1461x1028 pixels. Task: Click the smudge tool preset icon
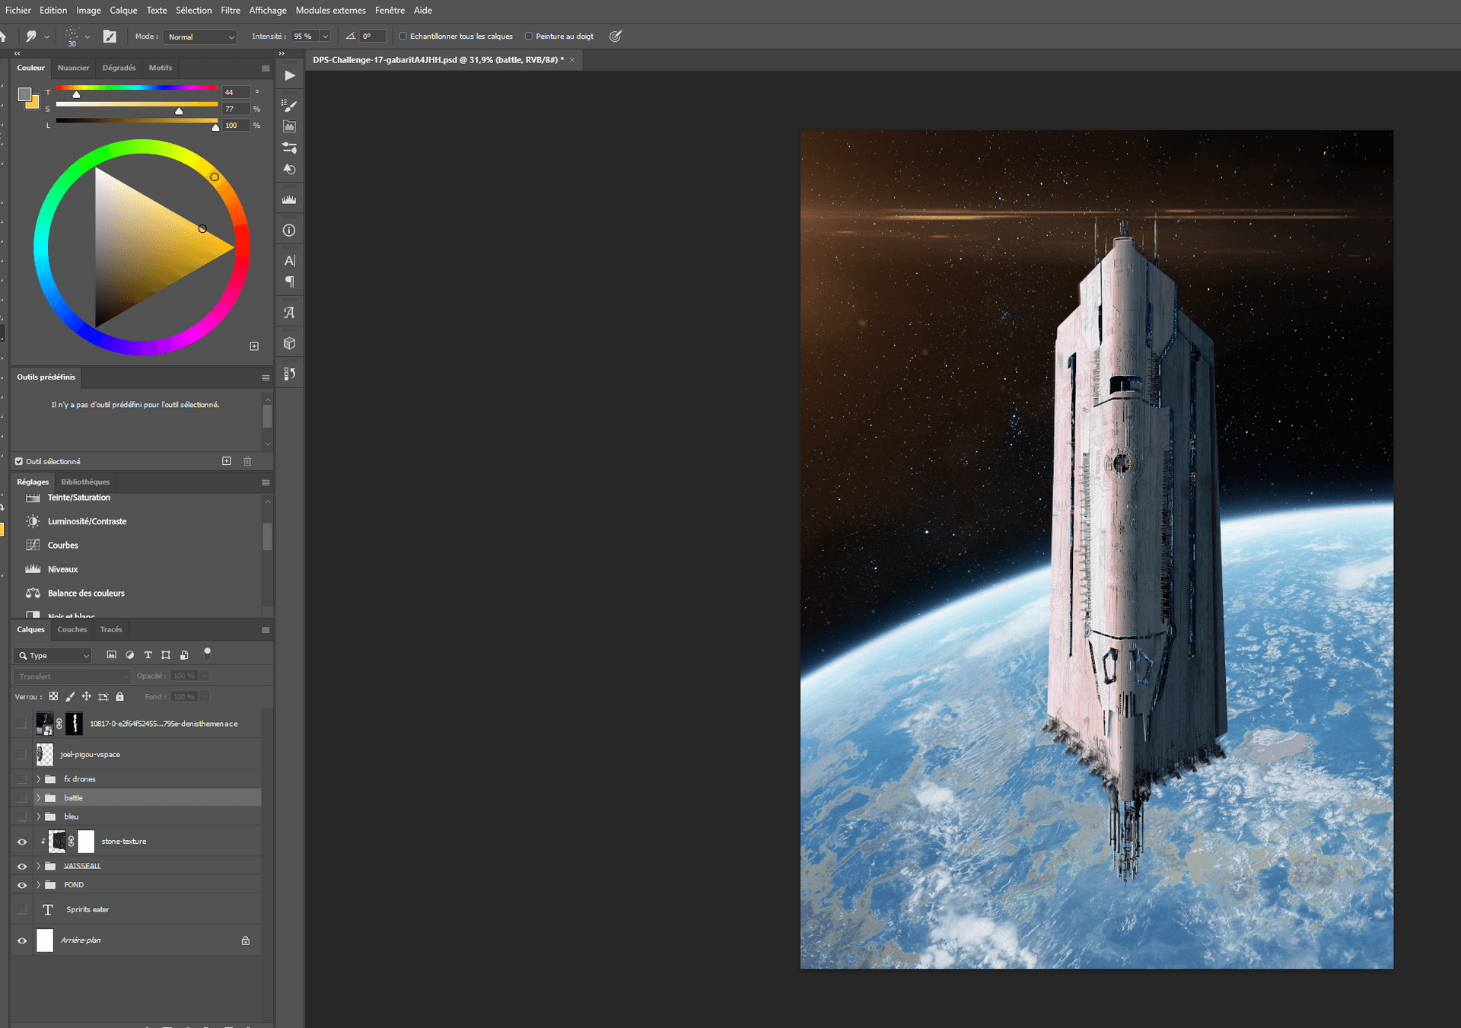[31, 36]
